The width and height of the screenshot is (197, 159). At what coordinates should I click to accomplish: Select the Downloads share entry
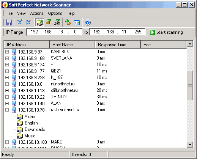tap(35, 129)
